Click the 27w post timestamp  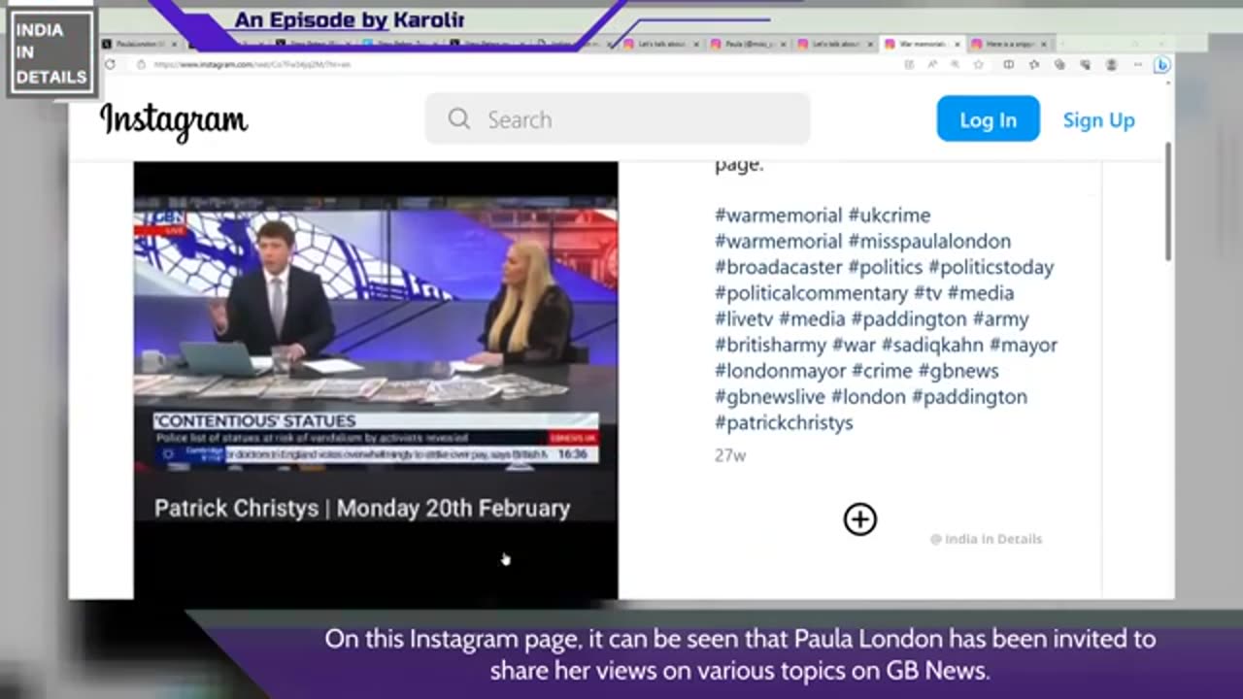coord(730,455)
